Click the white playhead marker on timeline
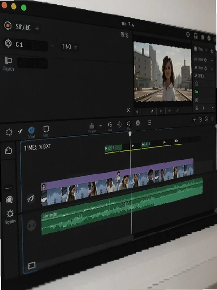This screenshot has width=217, height=290. click(x=130, y=134)
